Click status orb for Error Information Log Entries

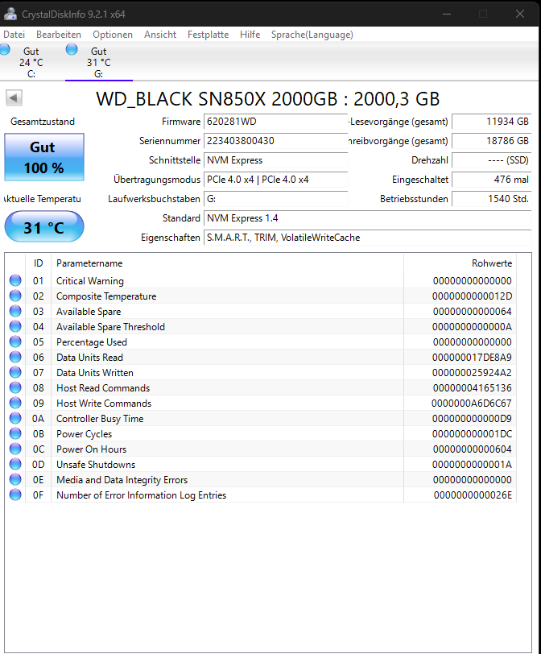click(x=15, y=495)
